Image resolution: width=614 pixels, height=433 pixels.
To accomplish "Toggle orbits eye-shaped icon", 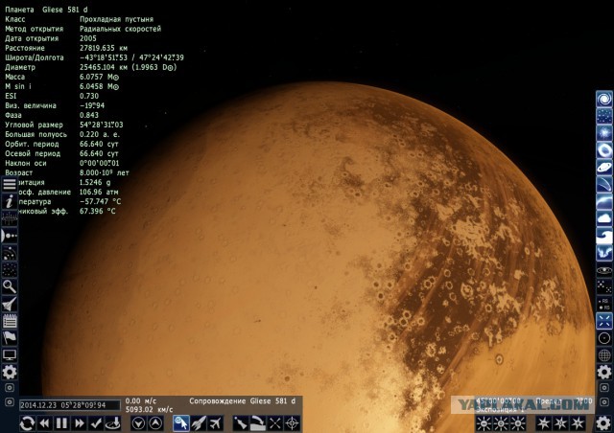I will [x=604, y=270].
